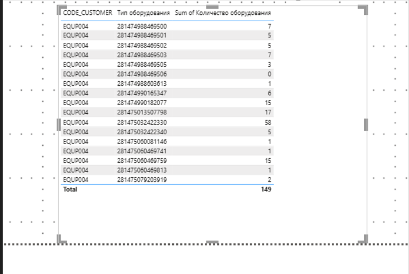The width and height of the screenshot is (409, 274).
Task: Click the quantity value 17
Action: coord(268,112)
